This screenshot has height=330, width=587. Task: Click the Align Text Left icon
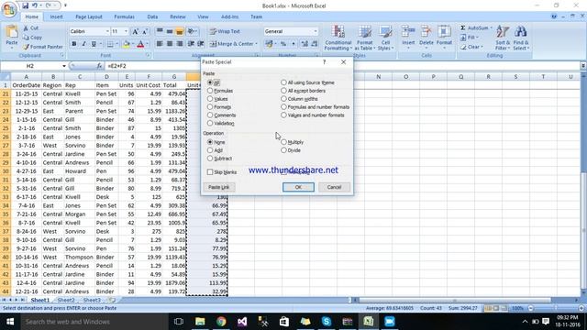tap(160, 44)
